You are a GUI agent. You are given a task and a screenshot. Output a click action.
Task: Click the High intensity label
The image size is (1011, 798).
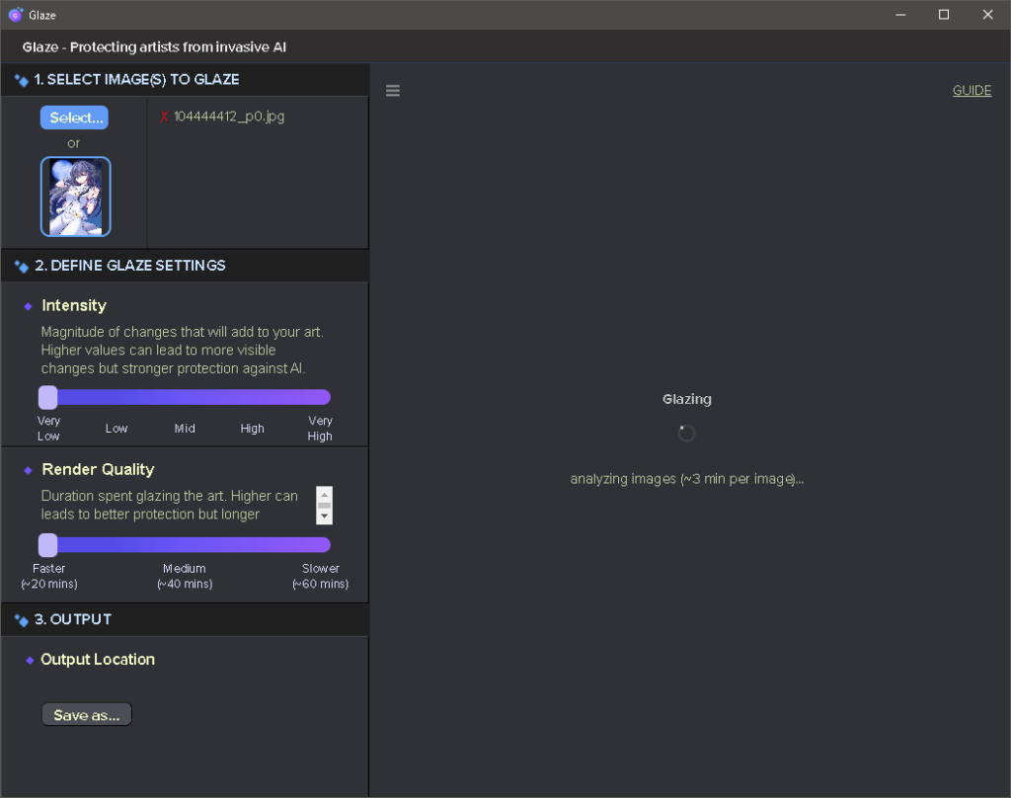(x=252, y=429)
